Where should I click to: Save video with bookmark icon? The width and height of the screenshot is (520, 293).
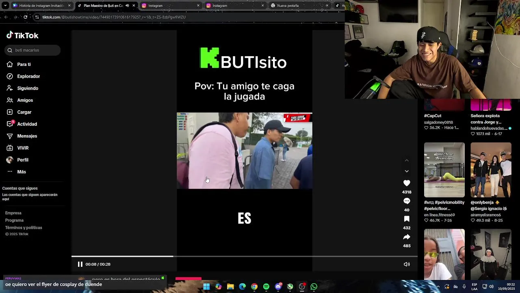407,219
